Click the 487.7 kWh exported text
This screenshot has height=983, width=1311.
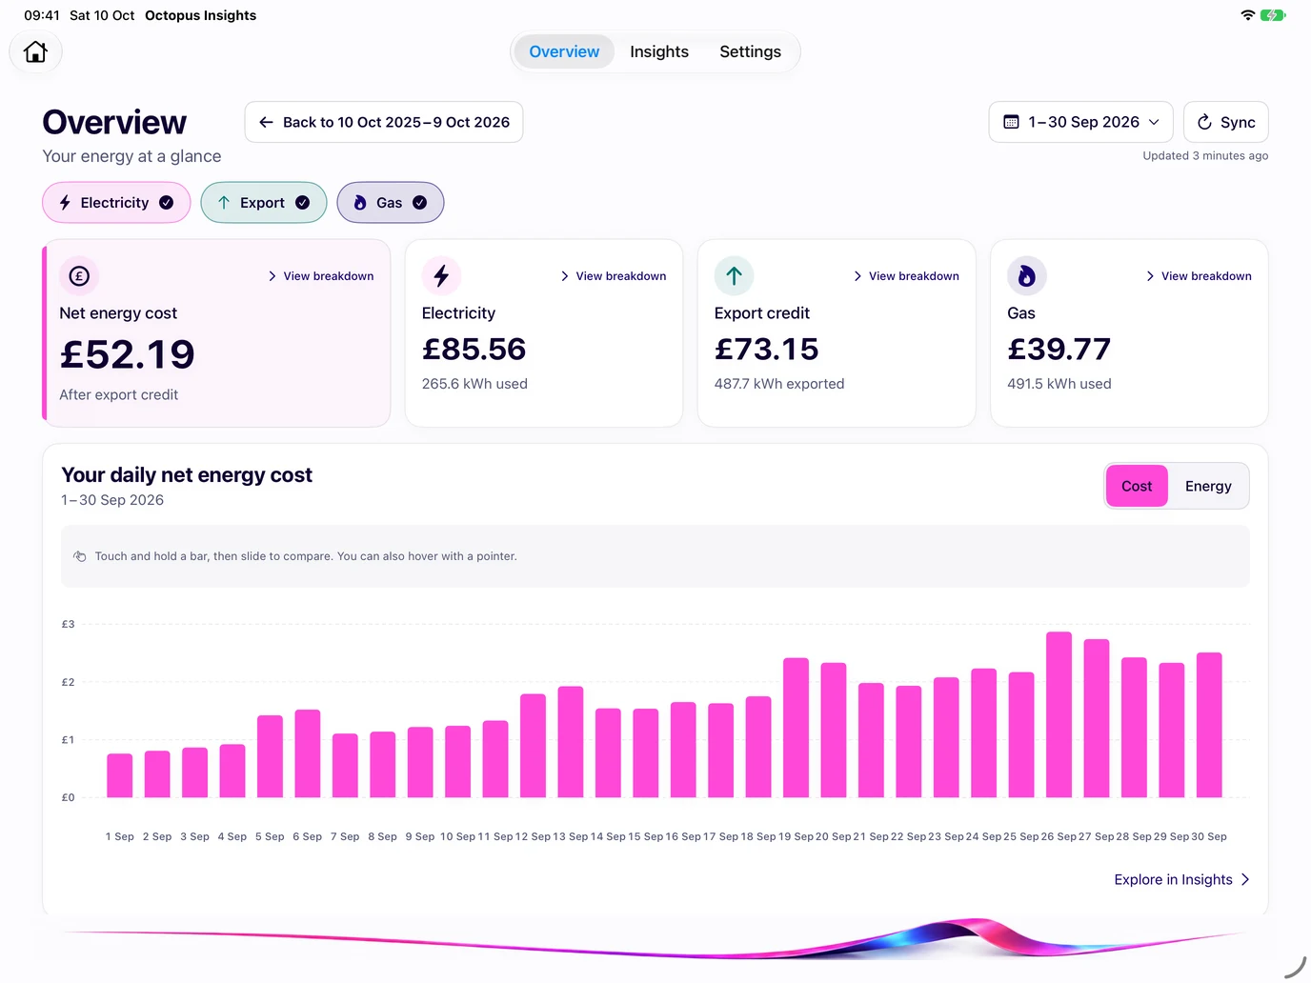point(779,384)
